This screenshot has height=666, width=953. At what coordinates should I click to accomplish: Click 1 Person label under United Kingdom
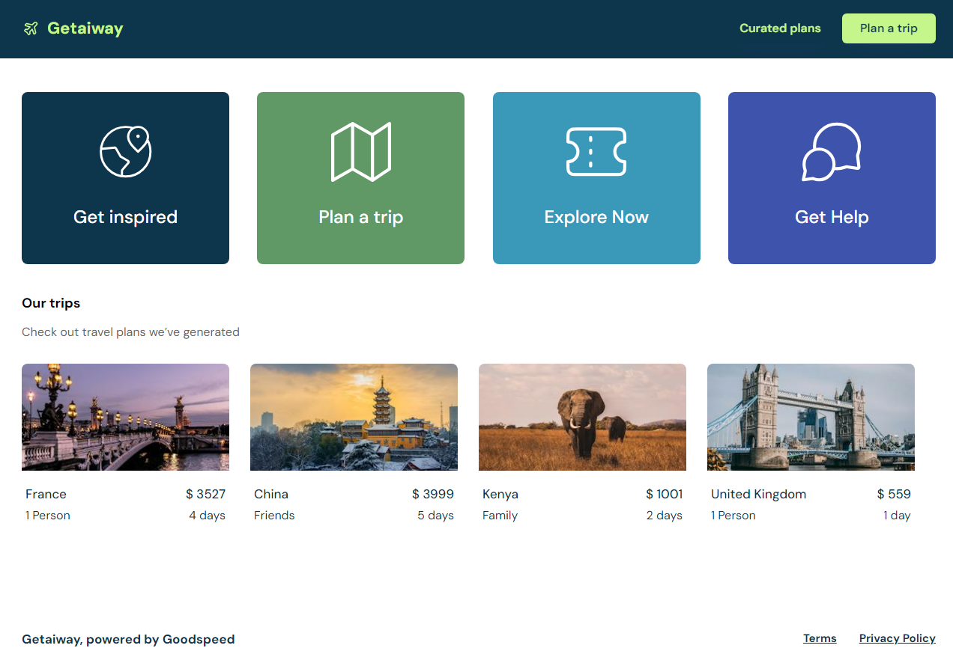coord(733,516)
